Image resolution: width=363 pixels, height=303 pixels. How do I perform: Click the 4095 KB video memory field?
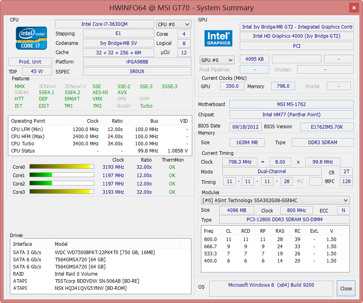255,59
